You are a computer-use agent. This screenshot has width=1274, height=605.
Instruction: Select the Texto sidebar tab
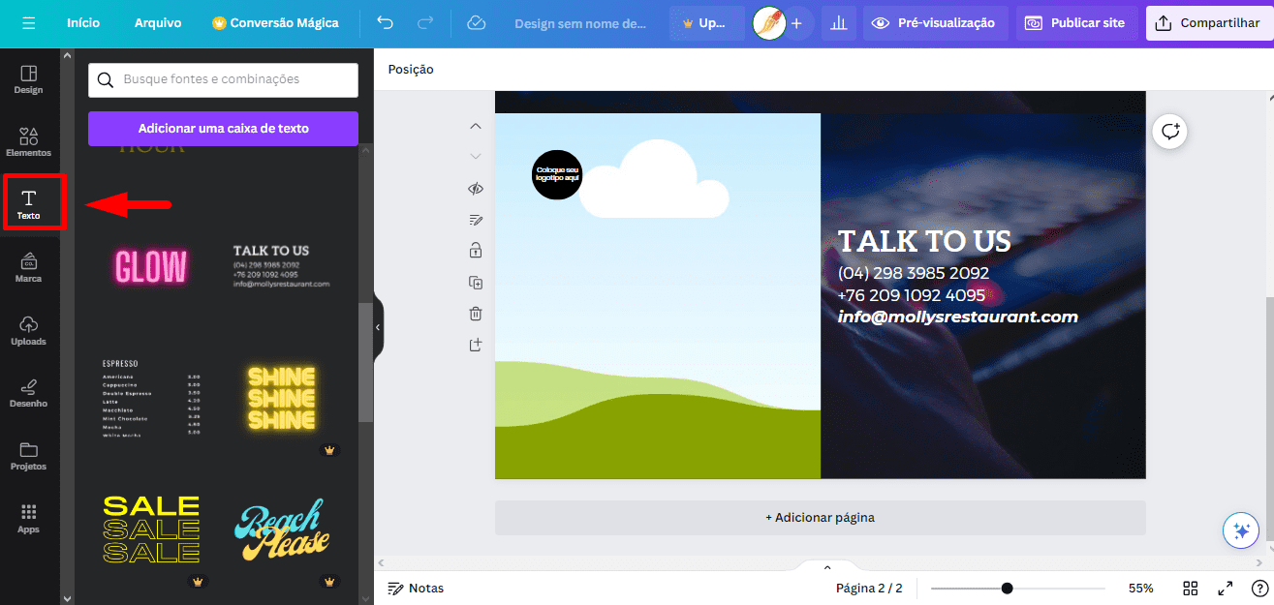tap(29, 204)
